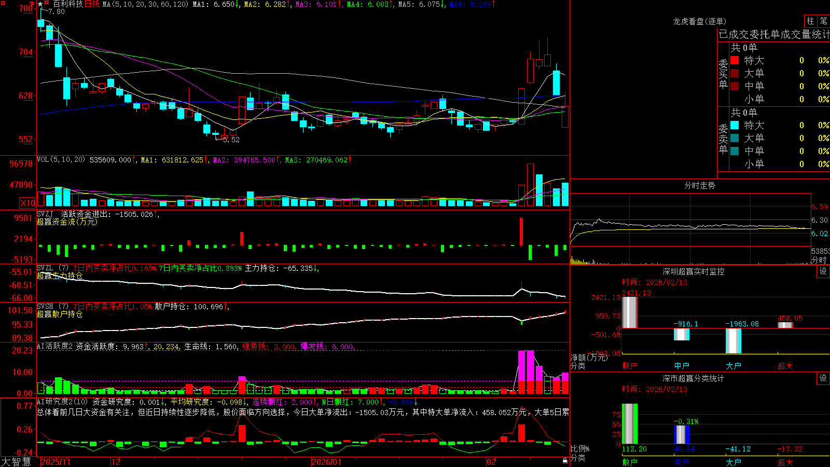Click the dark red 中单 buy-order swatch
The width and height of the screenshot is (830, 467).
735,86
